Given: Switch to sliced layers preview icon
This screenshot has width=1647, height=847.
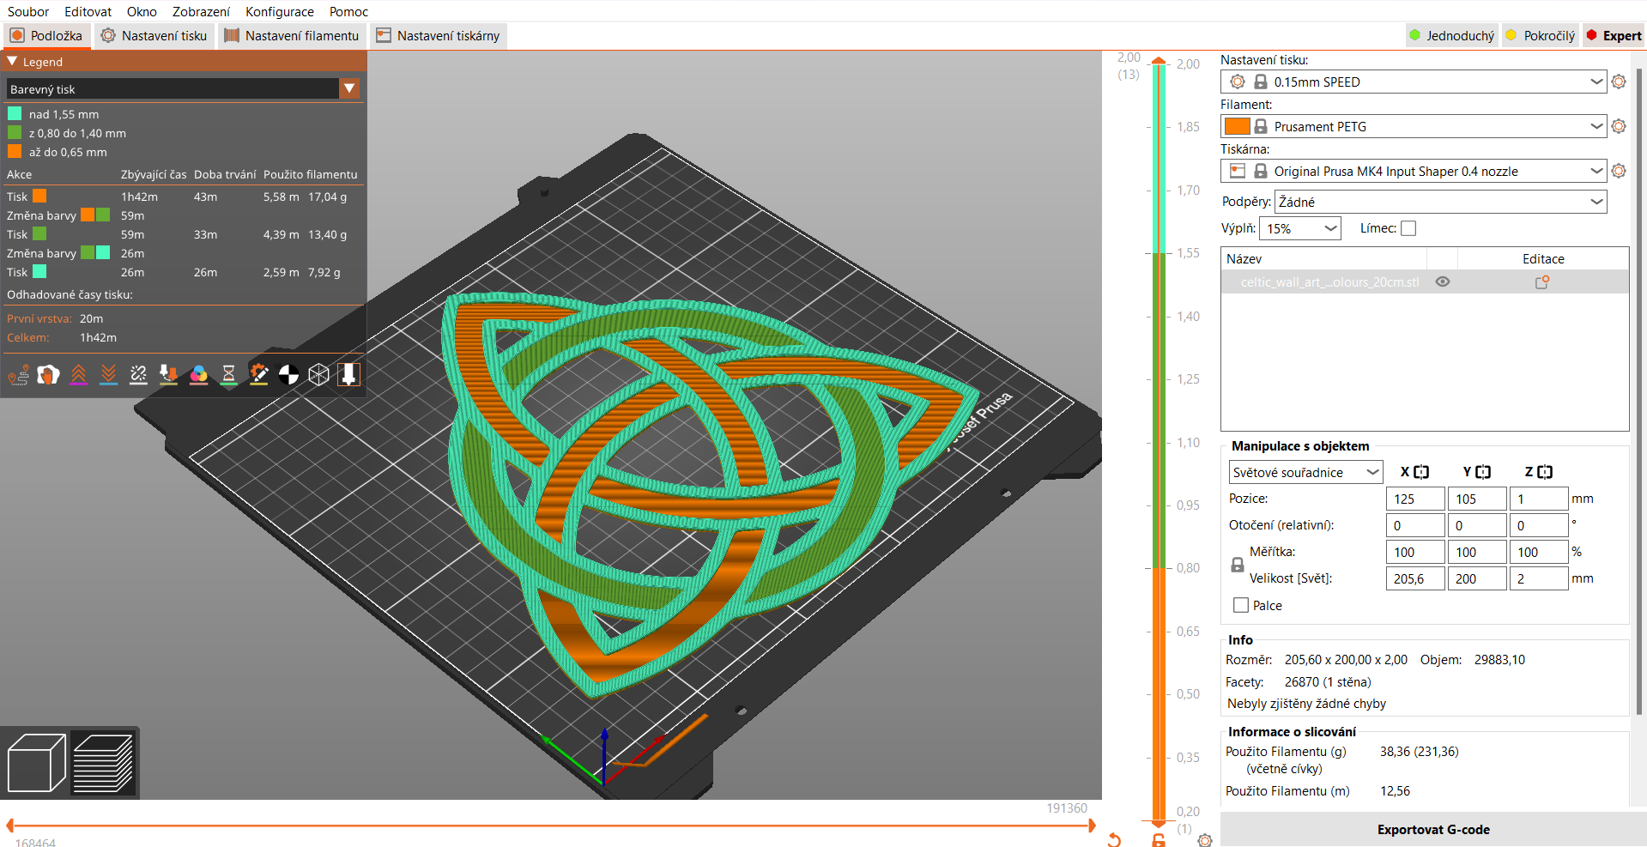Looking at the screenshot, I should (103, 763).
